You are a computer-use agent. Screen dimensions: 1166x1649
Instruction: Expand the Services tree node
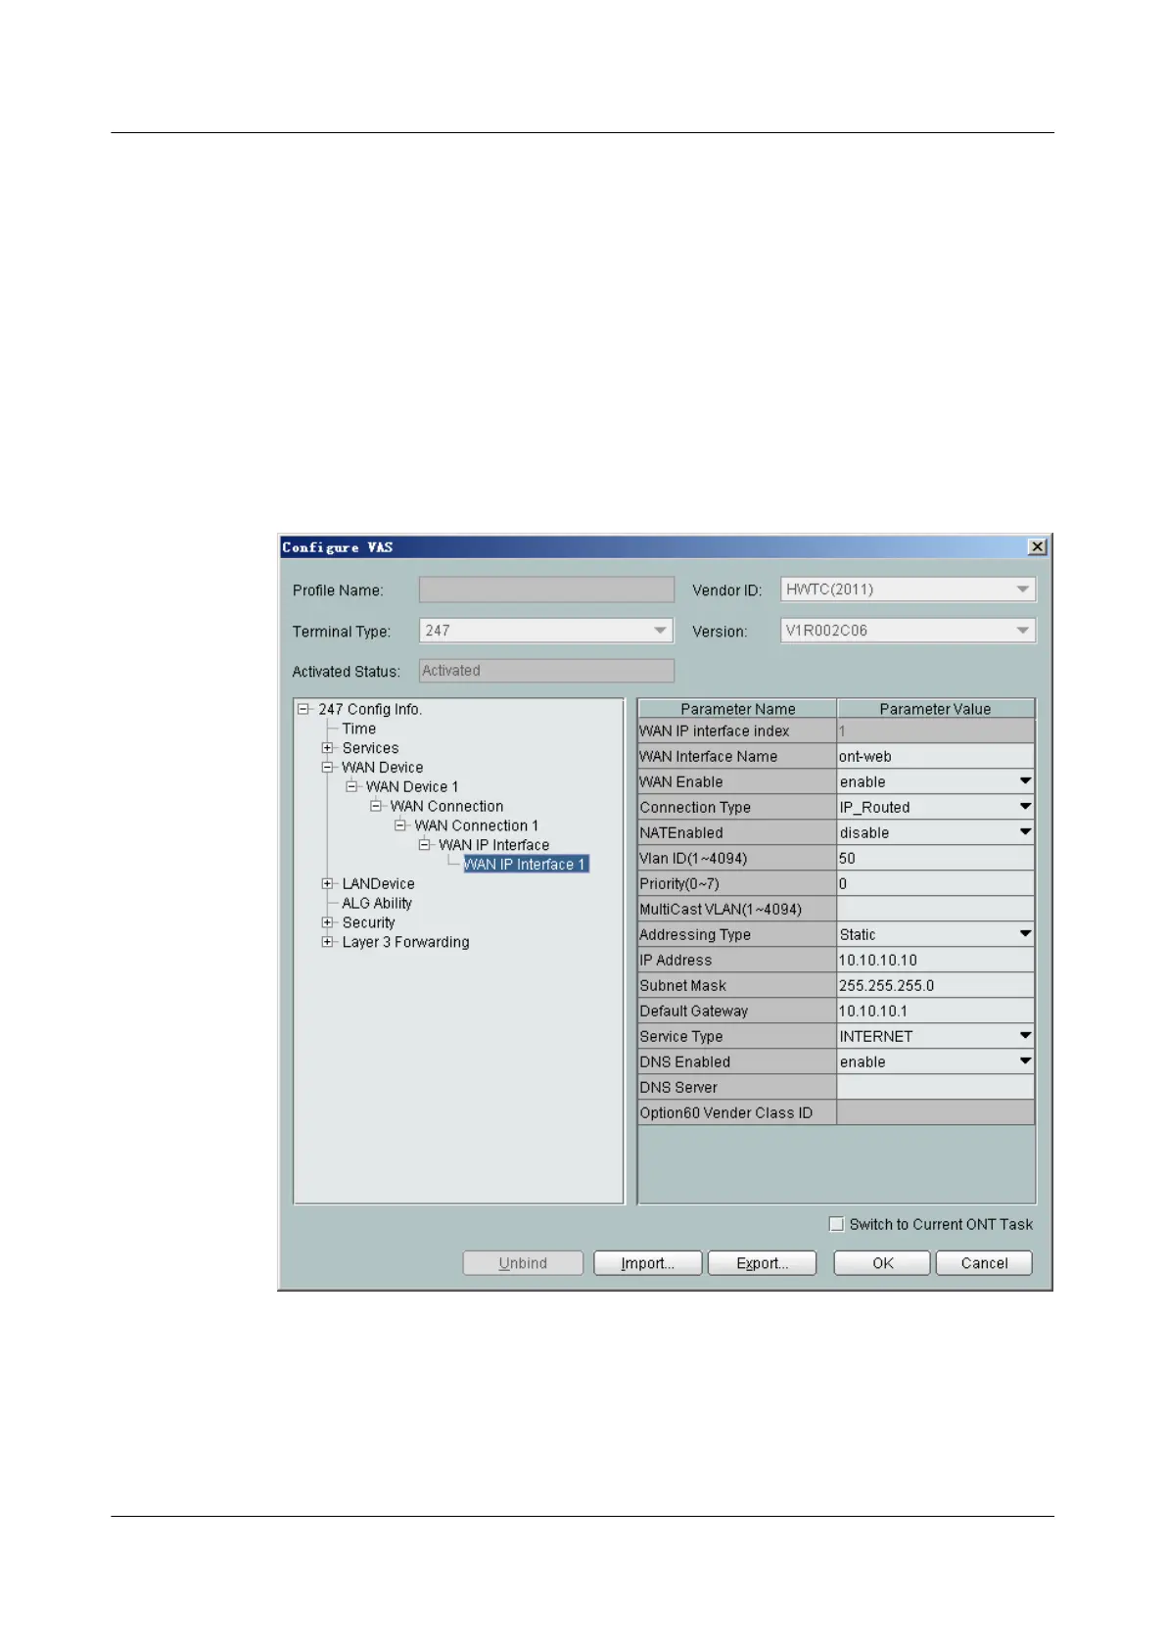328,748
